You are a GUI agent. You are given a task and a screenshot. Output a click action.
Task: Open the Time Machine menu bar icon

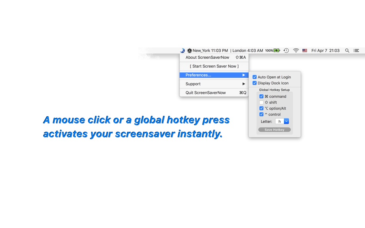coord(286,51)
